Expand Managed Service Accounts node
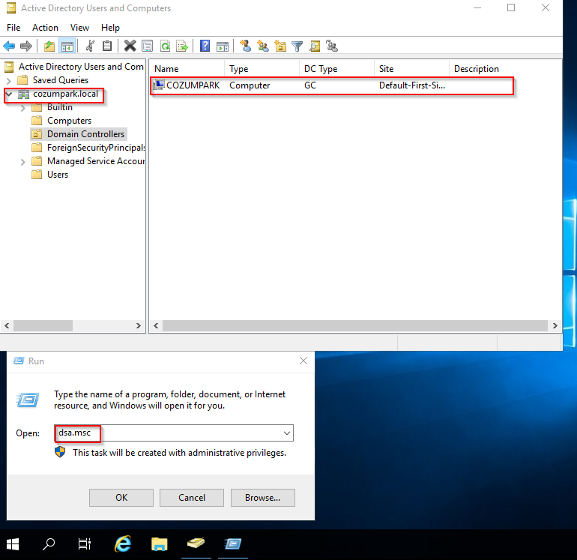The width and height of the screenshot is (577, 560). (22, 162)
